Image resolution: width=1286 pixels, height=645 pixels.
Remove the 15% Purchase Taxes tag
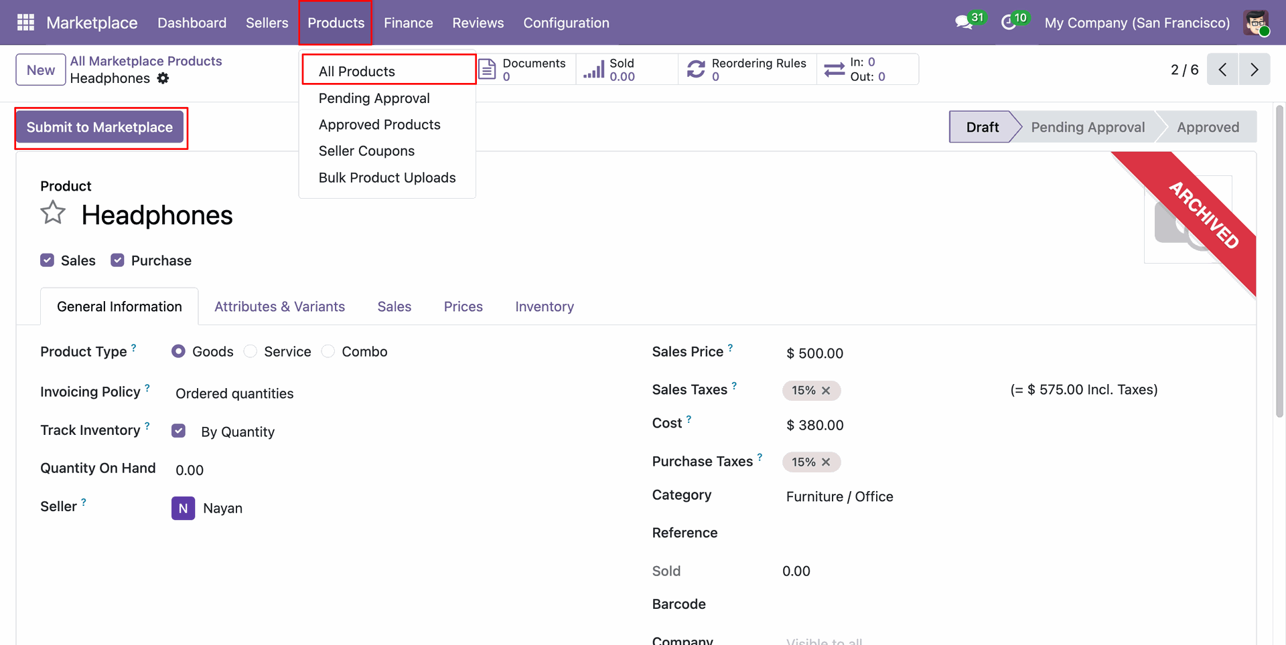click(x=826, y=462)
